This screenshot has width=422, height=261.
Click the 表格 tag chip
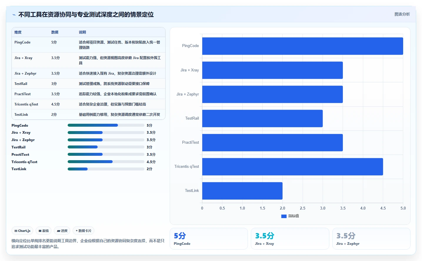click(x=44, y=231)
